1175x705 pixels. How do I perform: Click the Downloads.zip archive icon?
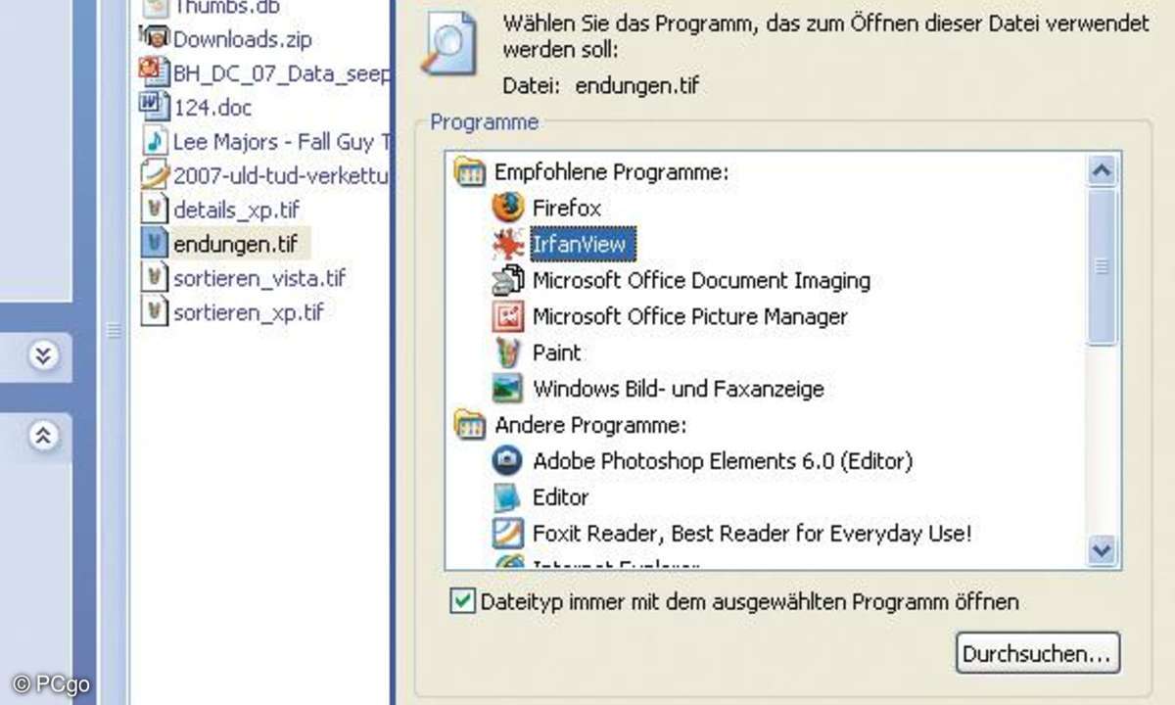coord(155,38)
